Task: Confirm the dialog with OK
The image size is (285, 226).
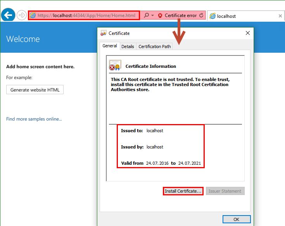Action: (237, 219)
